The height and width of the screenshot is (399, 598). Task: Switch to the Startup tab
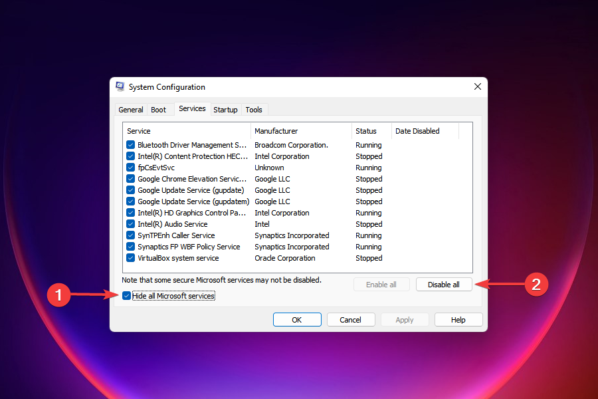pos(225,109)
